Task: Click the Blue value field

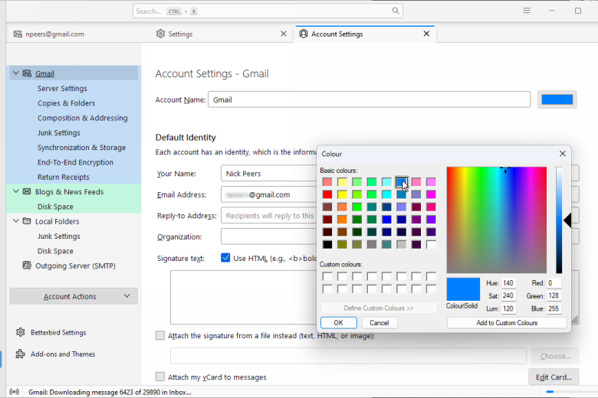Action: point(554,308)
